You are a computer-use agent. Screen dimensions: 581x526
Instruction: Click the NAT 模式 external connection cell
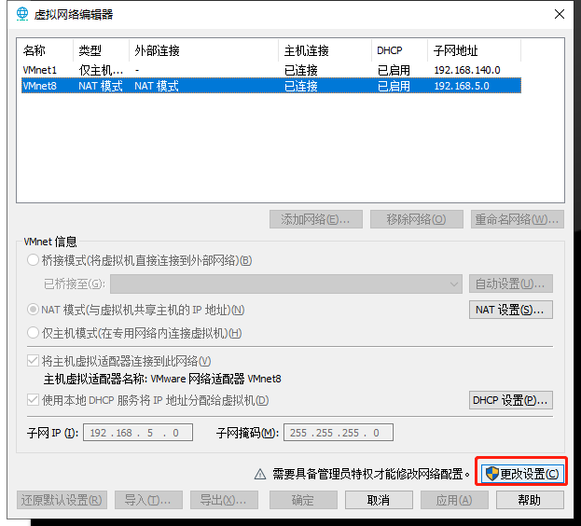(x=157, y=86)
